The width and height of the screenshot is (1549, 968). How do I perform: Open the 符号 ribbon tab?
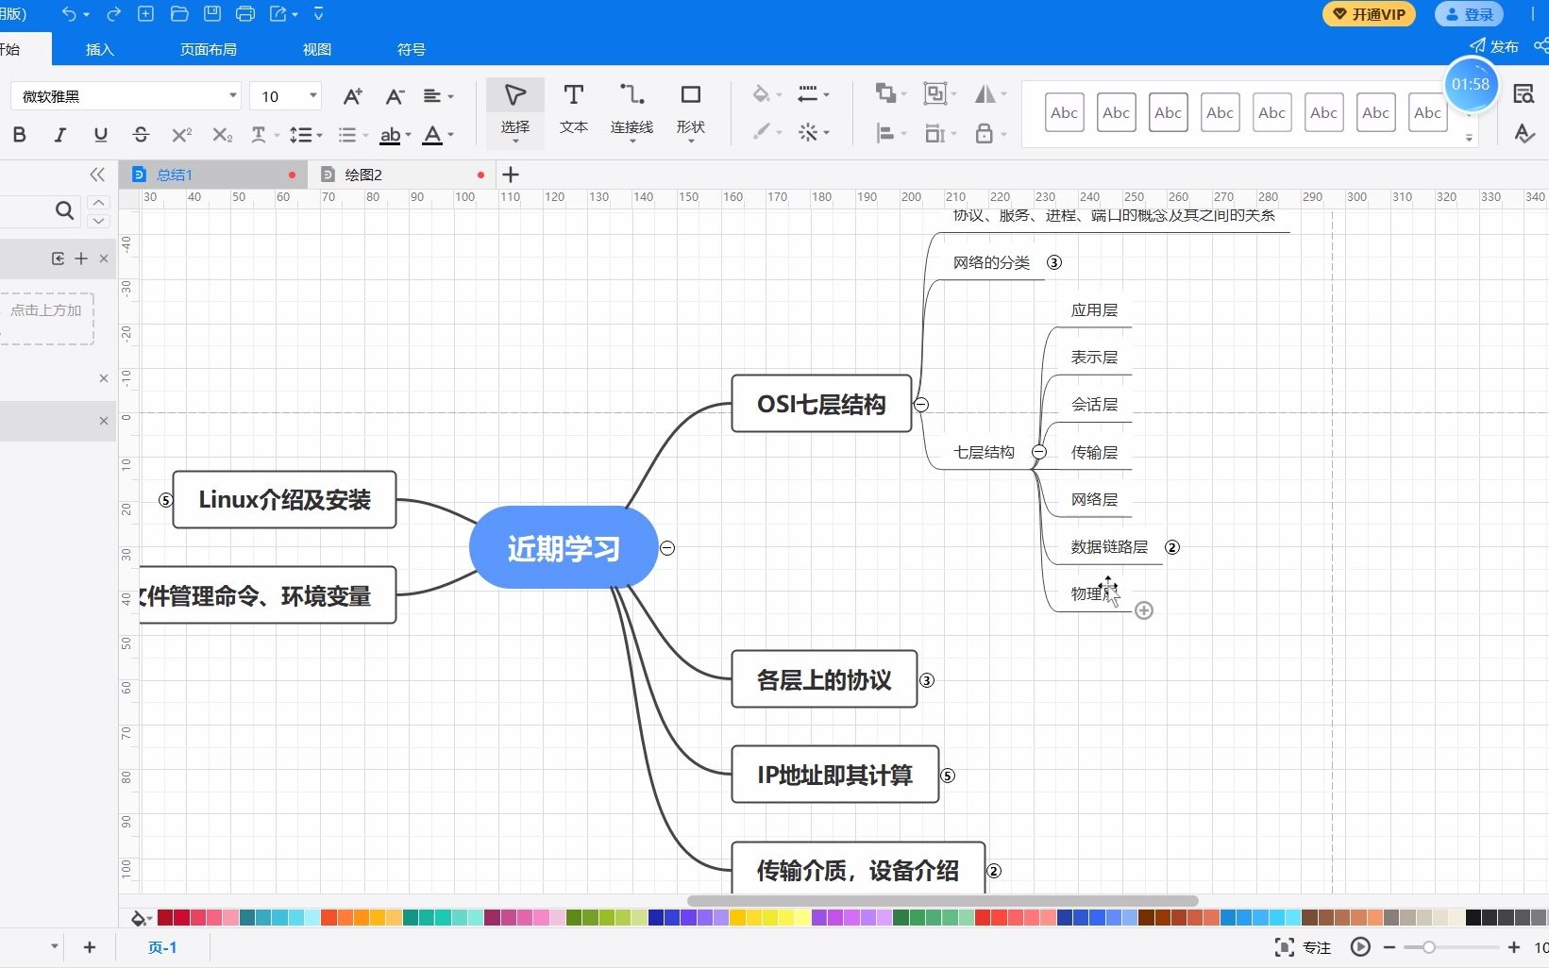(412, 49)
